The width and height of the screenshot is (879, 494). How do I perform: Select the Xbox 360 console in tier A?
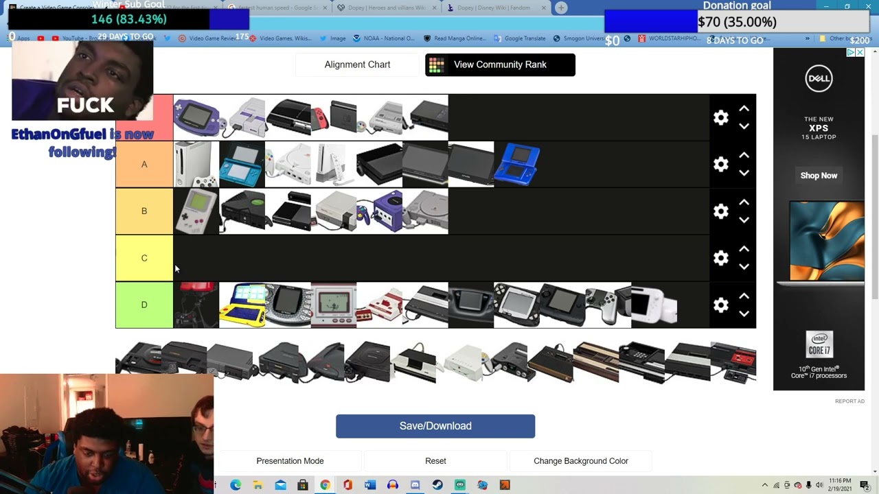[x=196, y=165]
